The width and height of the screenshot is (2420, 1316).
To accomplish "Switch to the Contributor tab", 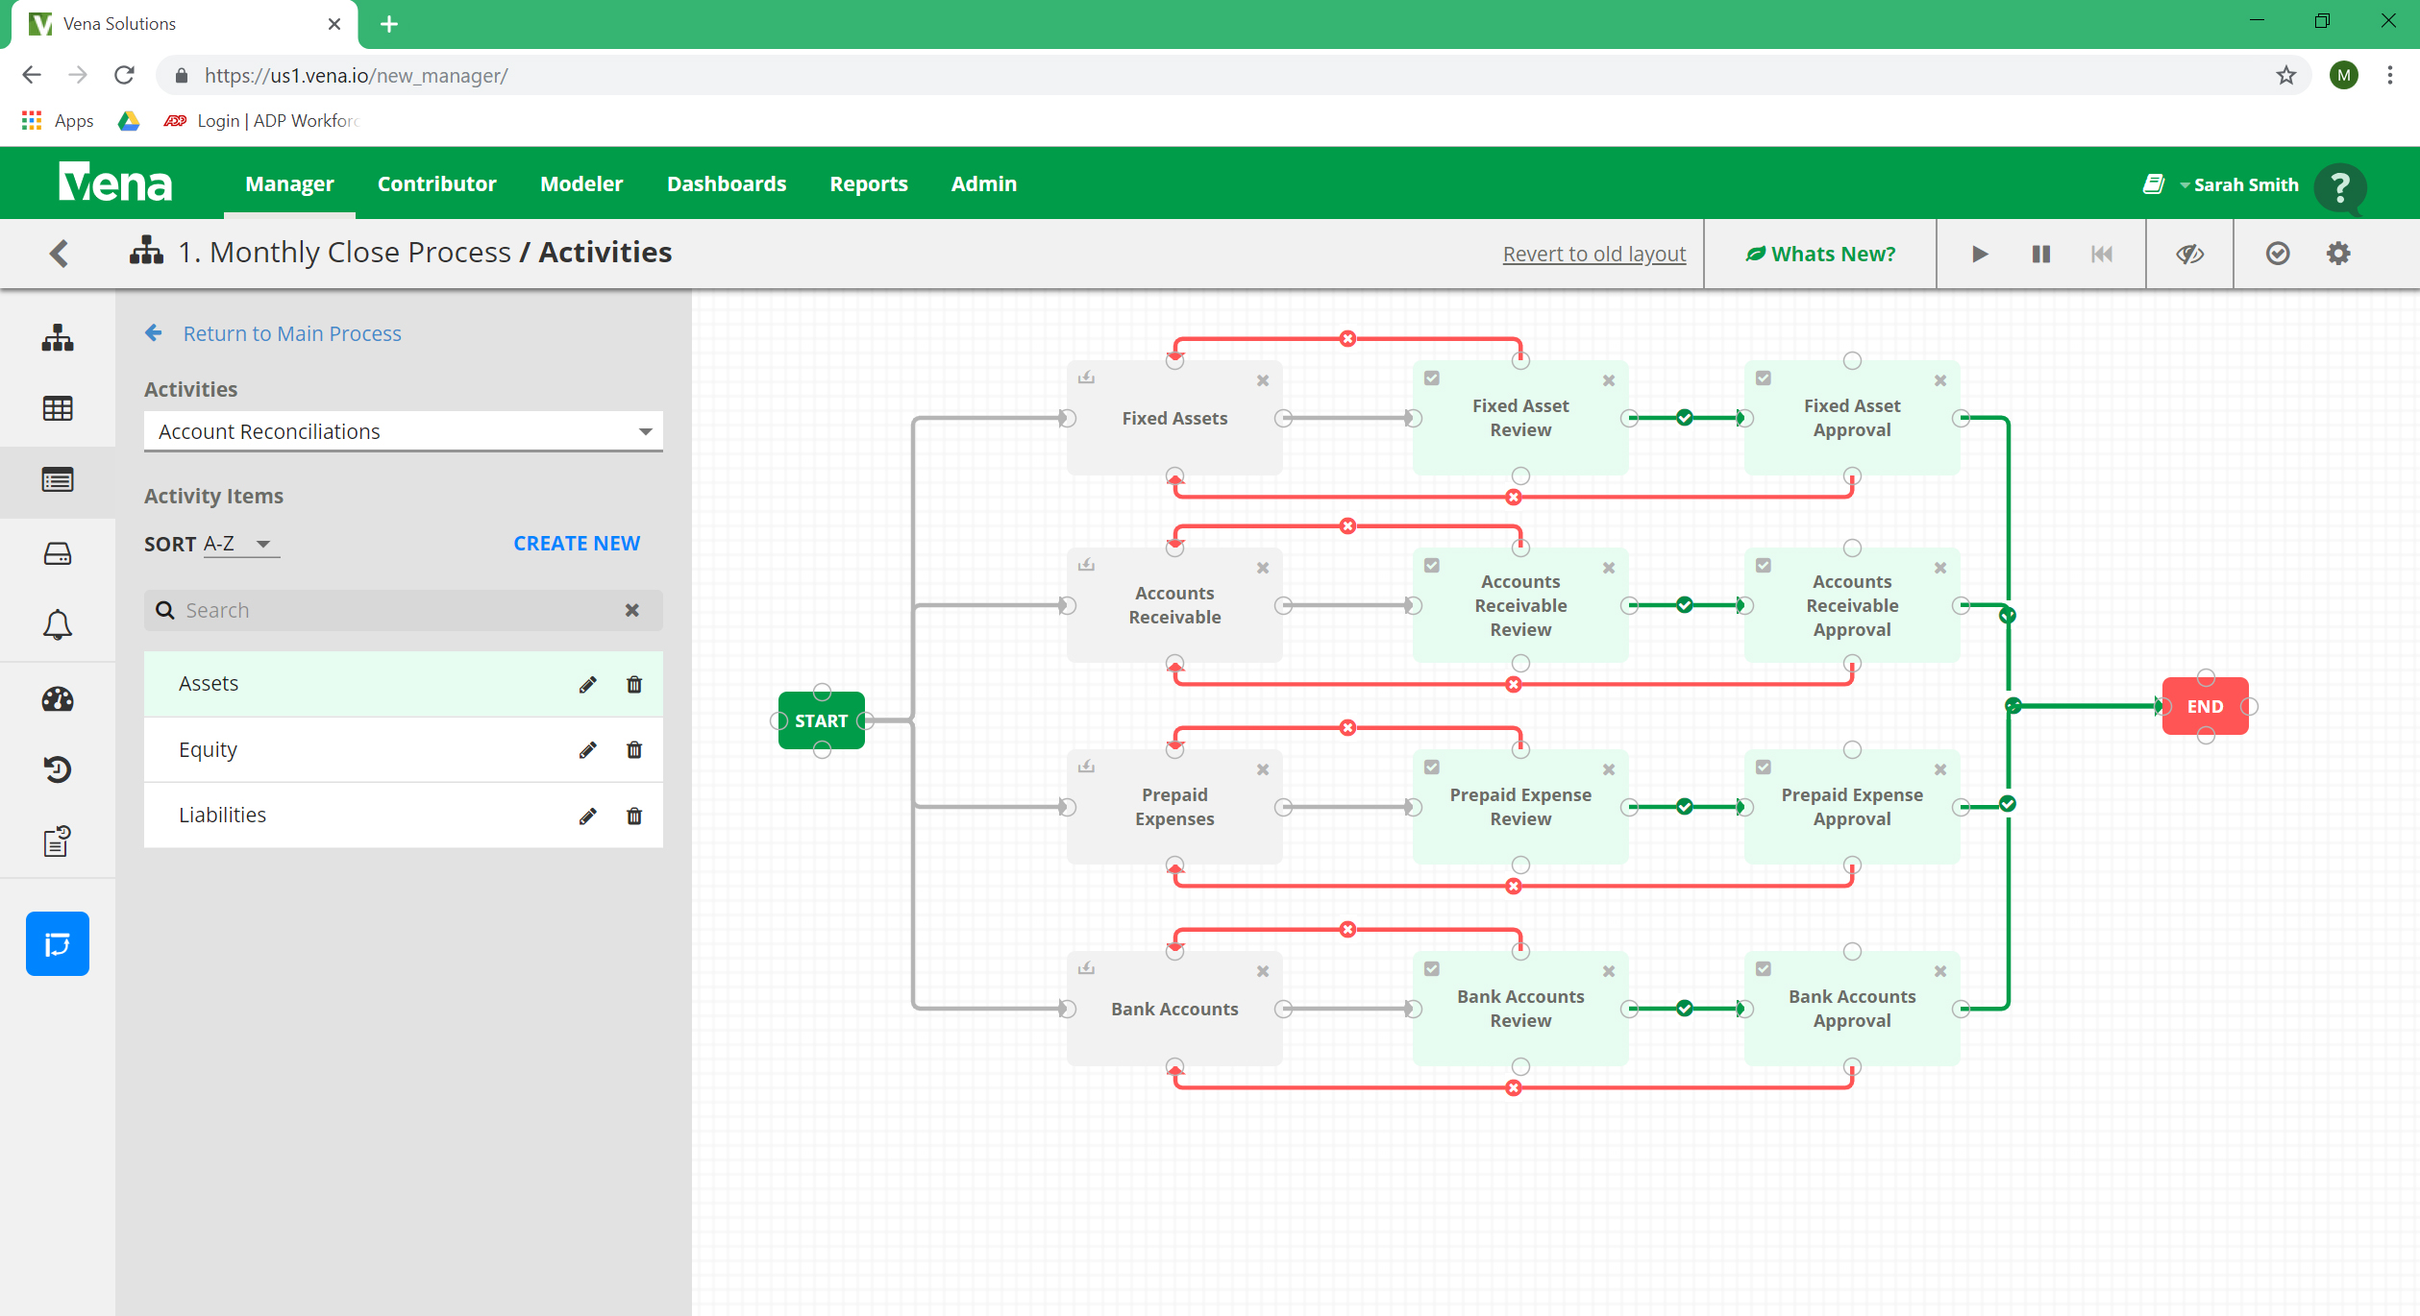I will pyautogui.click(x=437, y=183).
